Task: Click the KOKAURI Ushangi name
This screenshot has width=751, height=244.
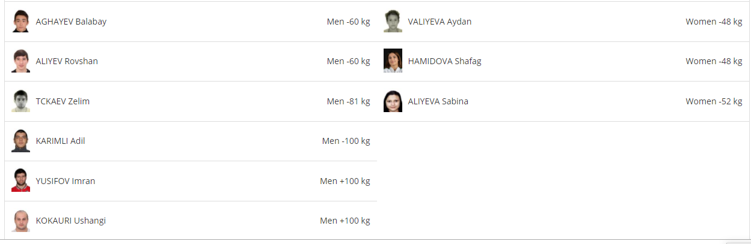Action: pyautogui.click(x=71, y=221)
